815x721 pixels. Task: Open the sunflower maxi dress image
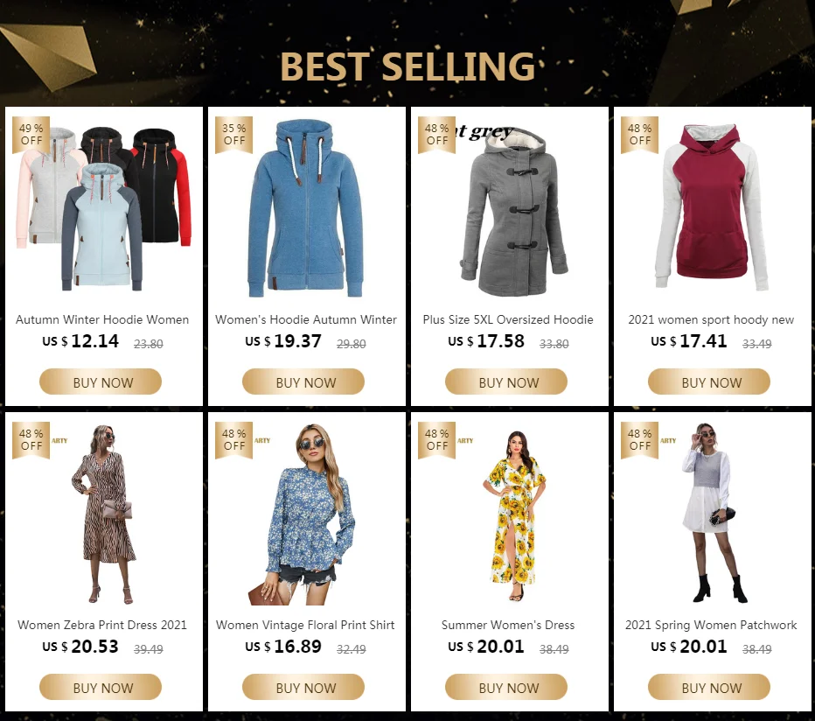click(x=514, y=516)
